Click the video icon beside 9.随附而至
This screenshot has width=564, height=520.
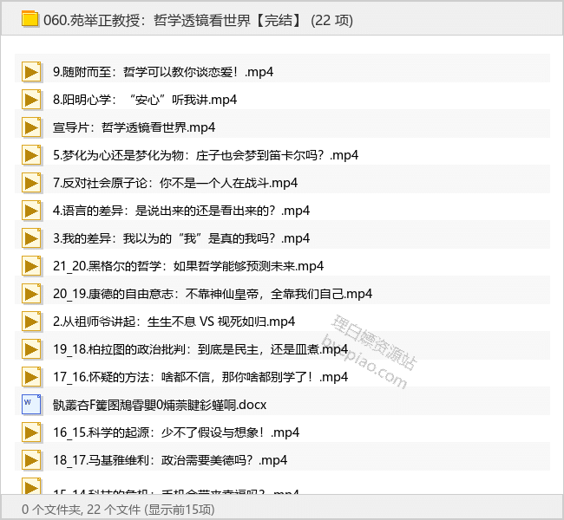[x=31, y=72]
